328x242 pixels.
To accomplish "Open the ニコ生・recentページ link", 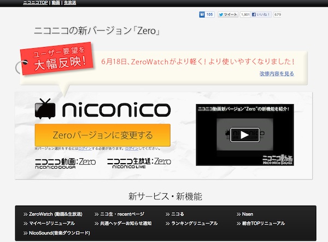I will click(x=125, y=214).
